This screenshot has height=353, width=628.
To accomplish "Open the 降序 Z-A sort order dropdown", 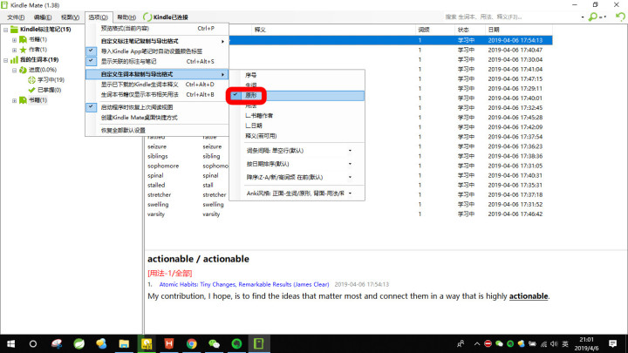I will pos(298,177).
